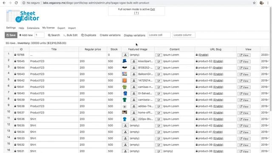272x153 pixels.
Task: Edit content of product-49 row
Action: (x=159, y=81)
